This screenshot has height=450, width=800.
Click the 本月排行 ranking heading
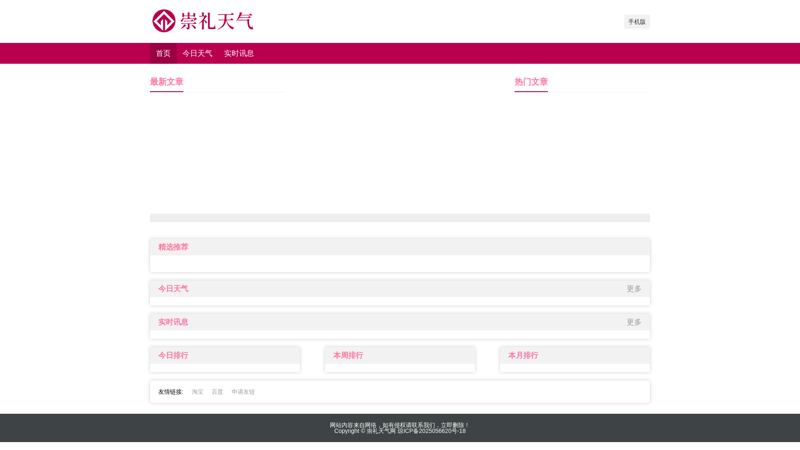tap(523, 355)
